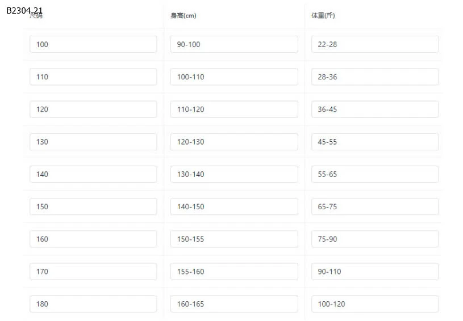Click the weight field showing 22-28

click(x=375, y=44)
